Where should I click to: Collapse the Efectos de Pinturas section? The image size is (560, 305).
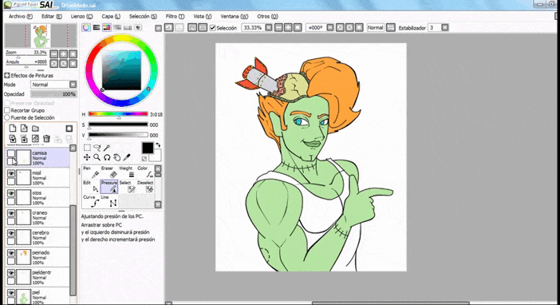click(7, 75)
